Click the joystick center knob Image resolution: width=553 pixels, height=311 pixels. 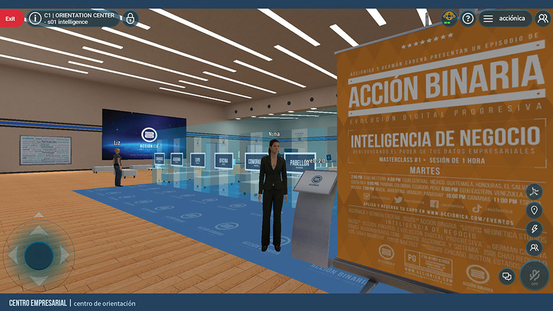(39, 256)
